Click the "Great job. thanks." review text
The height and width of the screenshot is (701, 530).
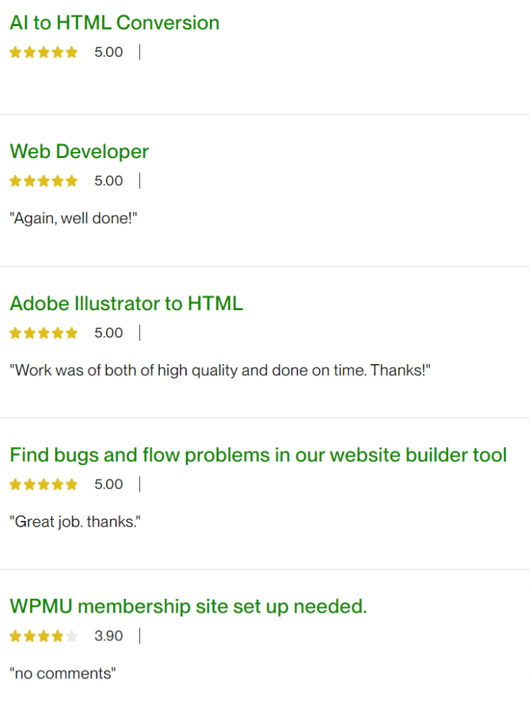[75, 522]
